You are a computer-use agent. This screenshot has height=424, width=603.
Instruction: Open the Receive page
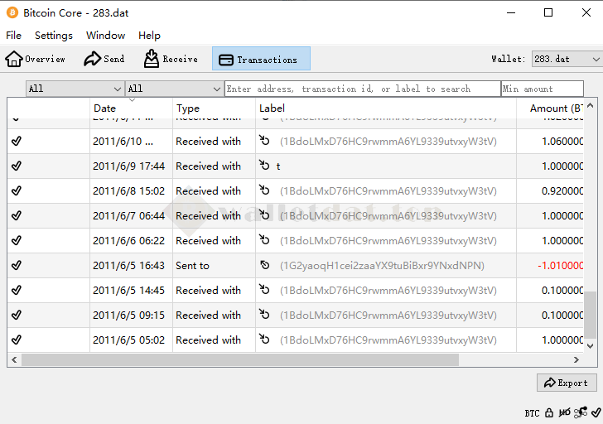tap(171, 59)
